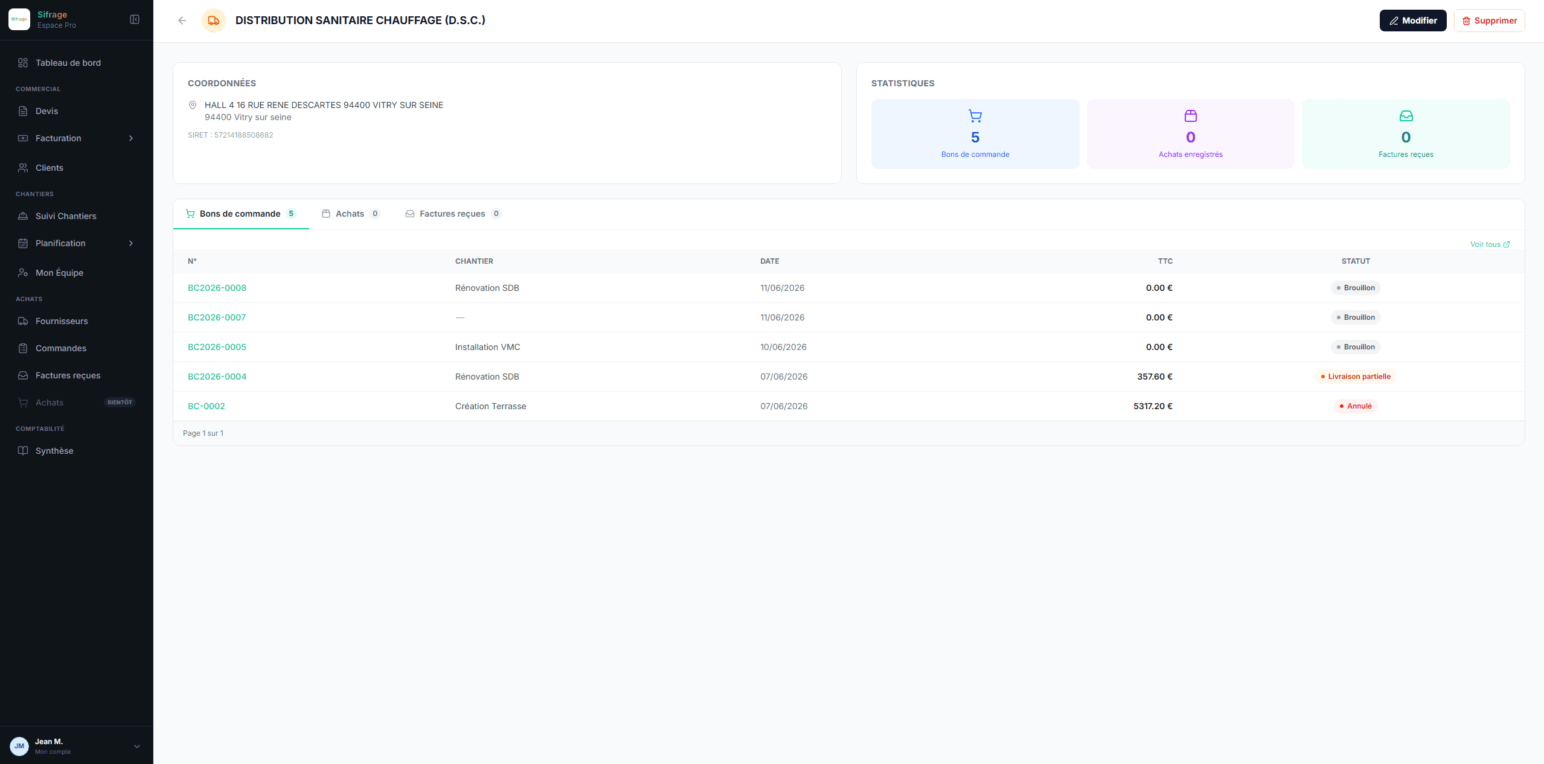Click the Mon Équipe icon
Viewport: 1544px width, 764px height.
(23, 273)
